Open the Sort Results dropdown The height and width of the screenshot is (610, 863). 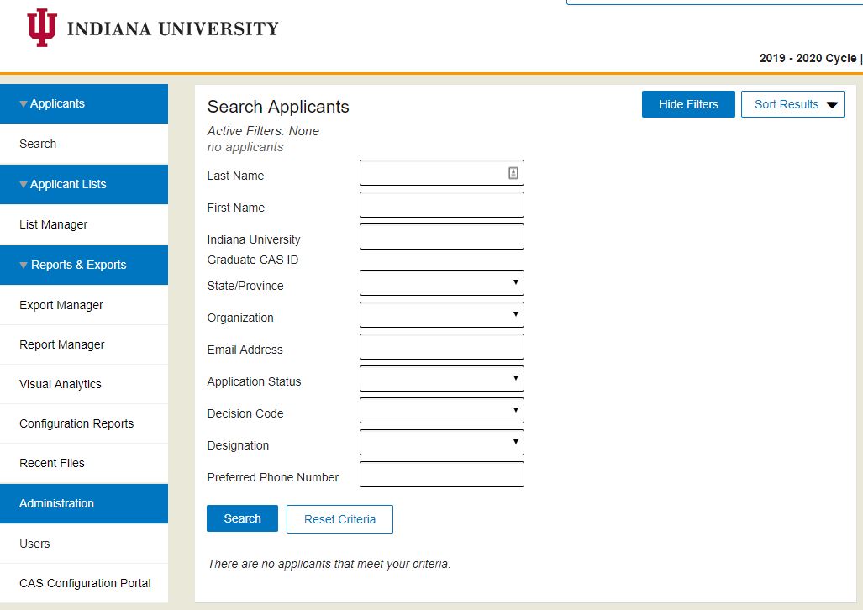coord(792,104)
